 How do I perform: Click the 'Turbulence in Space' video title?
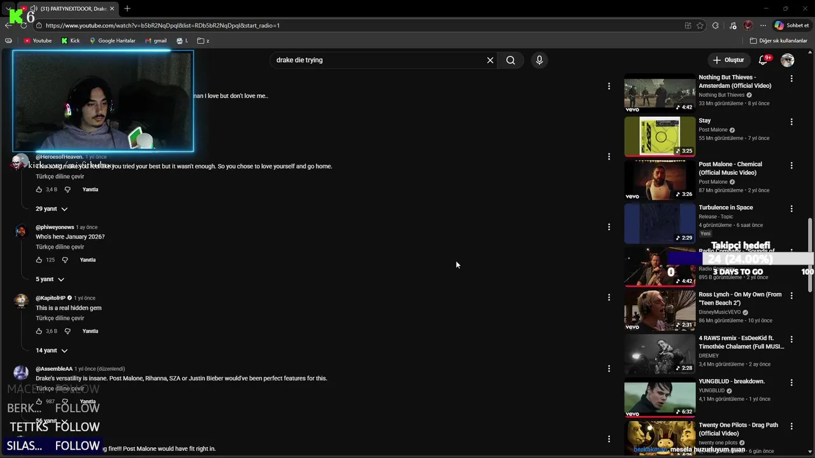point(726,207)
